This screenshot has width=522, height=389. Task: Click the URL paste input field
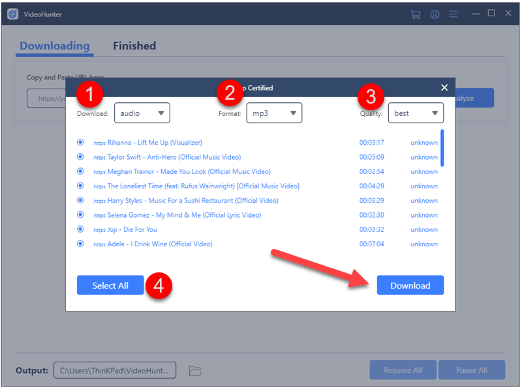click(x=46, y=98)
